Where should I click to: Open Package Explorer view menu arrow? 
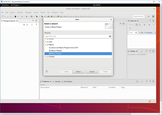click(x=36, y=24)
